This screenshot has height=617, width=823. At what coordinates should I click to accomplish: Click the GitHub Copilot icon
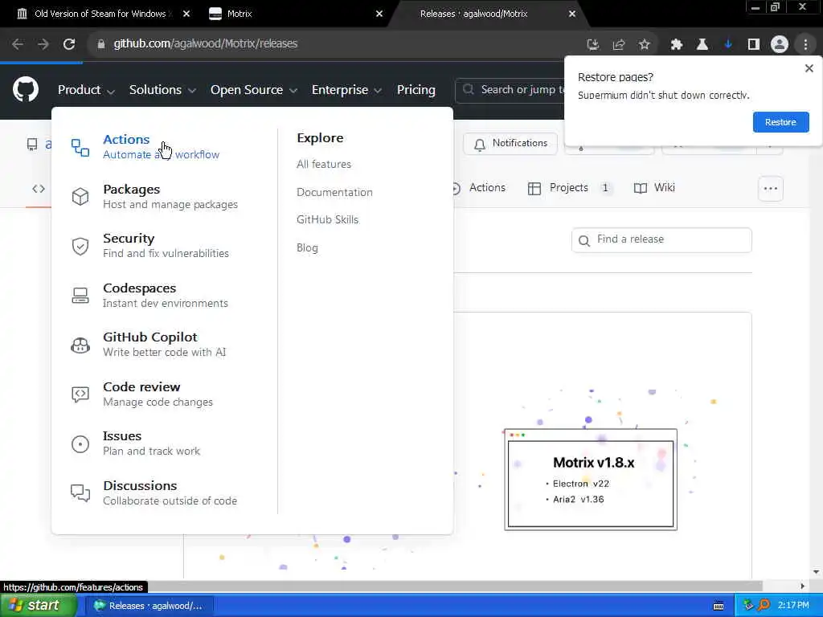click(x=80, y=345)
